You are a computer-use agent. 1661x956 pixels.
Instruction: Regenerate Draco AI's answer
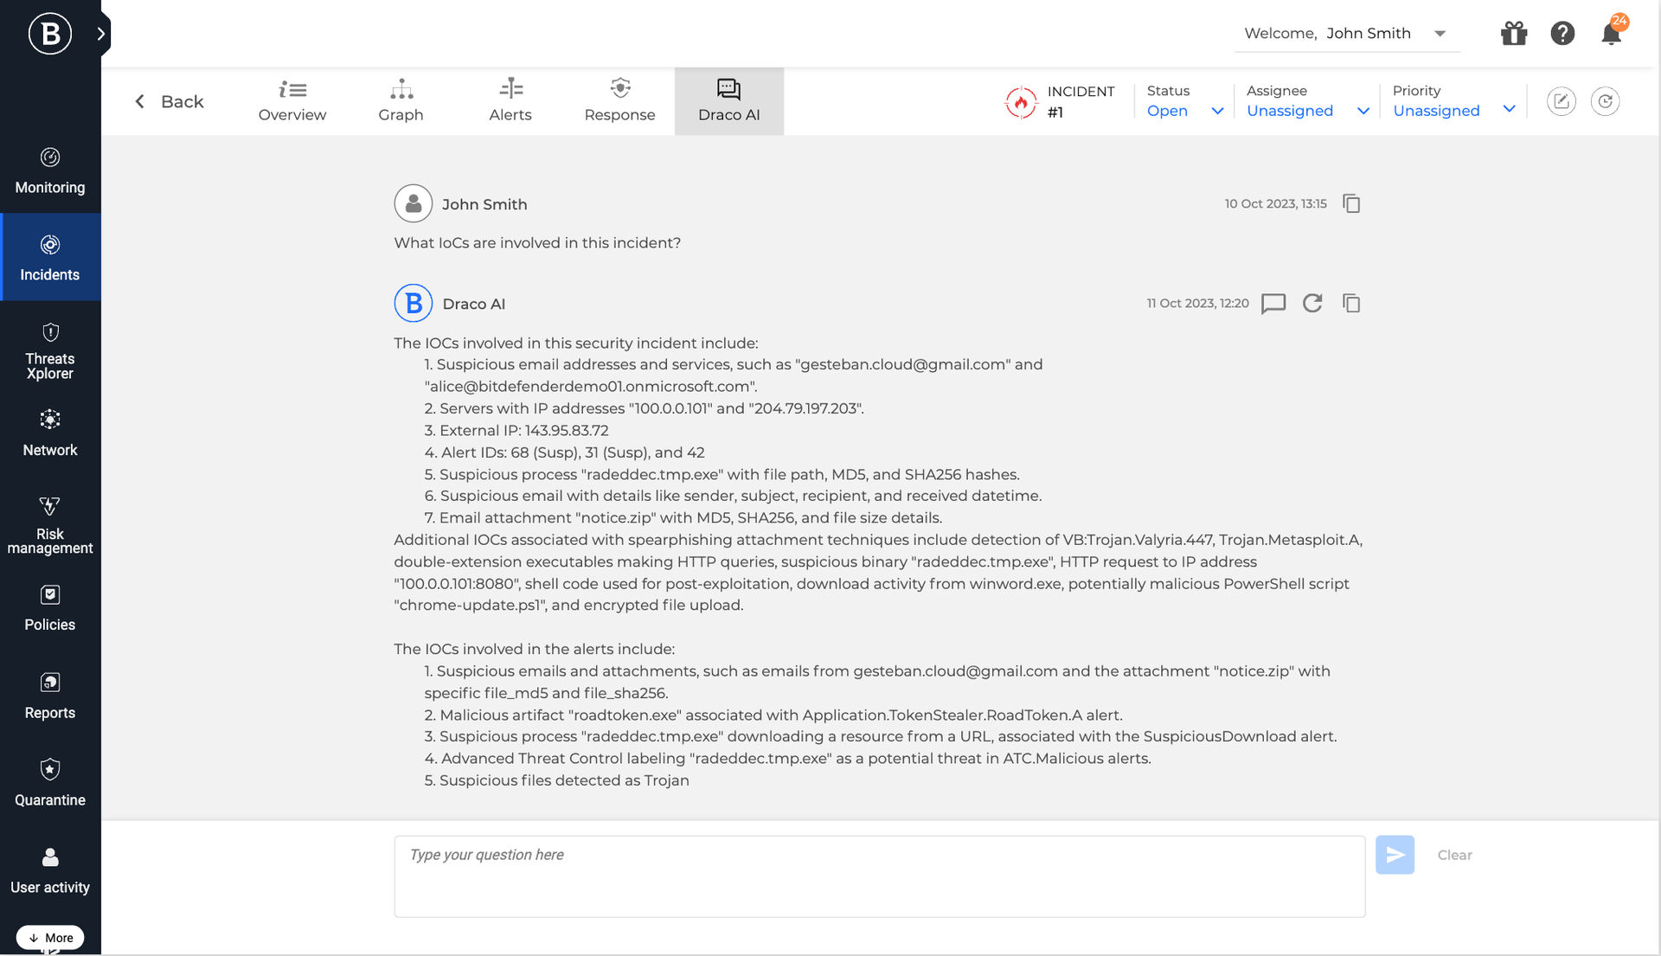click(1312, 304)
